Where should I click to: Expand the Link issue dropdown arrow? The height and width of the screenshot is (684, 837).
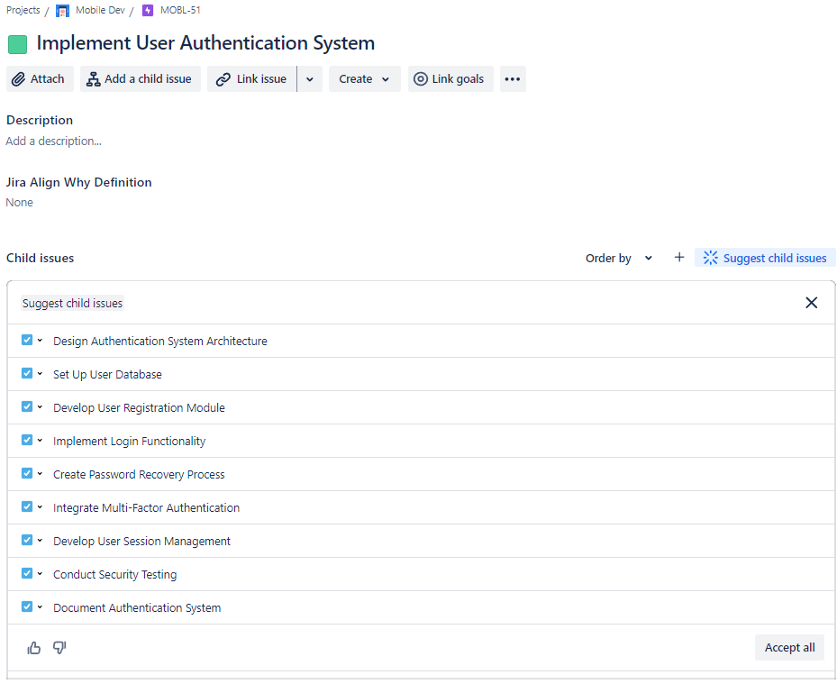tap(309, 79)
